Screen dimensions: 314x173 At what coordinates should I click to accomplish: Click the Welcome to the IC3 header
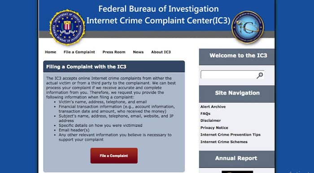(x=237, y=56)
